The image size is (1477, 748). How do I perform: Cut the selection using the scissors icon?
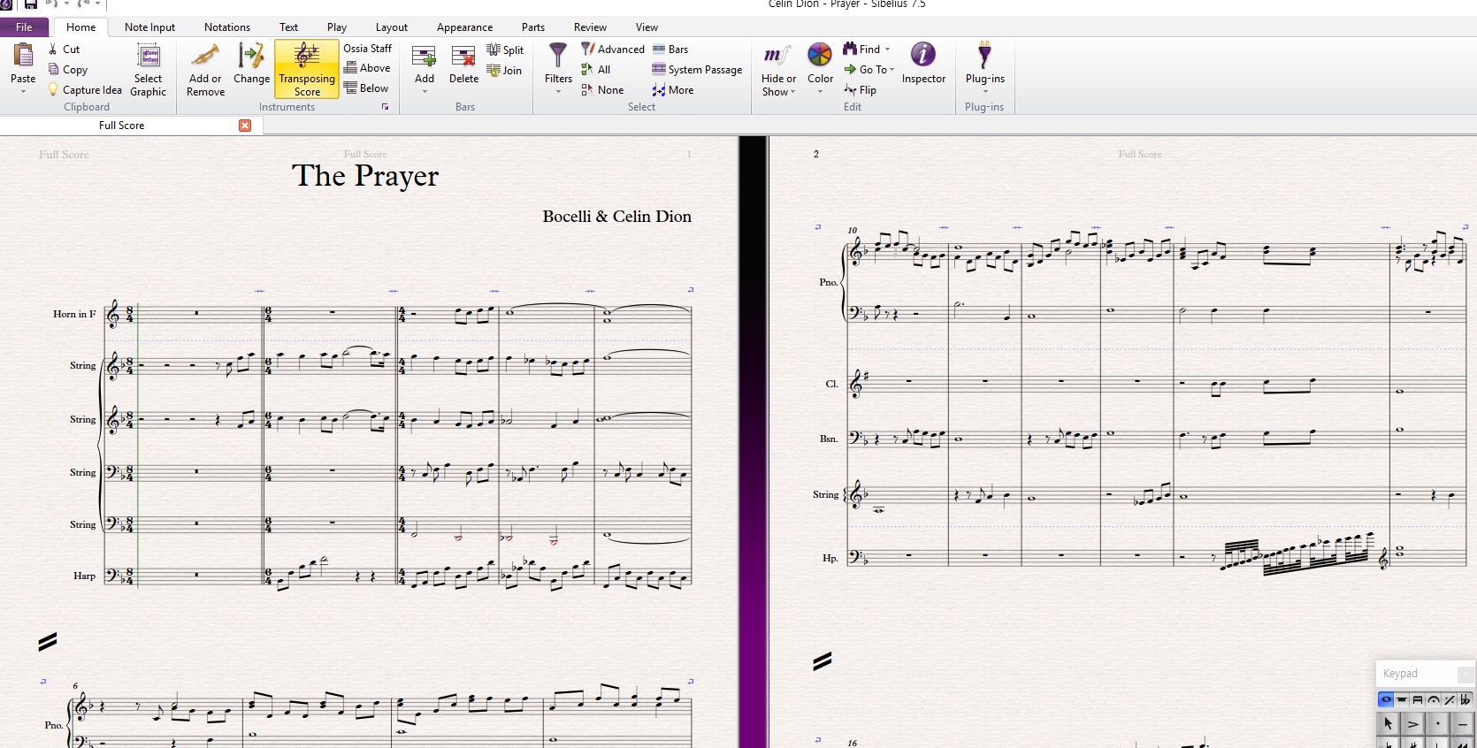coord(53,50)
